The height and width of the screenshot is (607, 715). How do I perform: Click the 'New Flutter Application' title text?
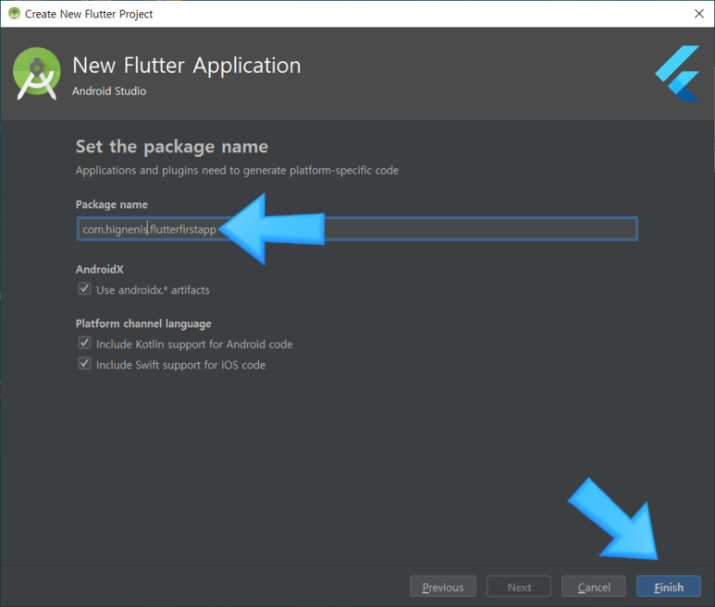click(187, 65)
